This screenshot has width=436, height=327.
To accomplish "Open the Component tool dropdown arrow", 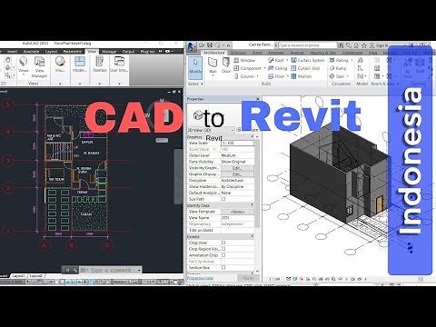I will [264, 68].
